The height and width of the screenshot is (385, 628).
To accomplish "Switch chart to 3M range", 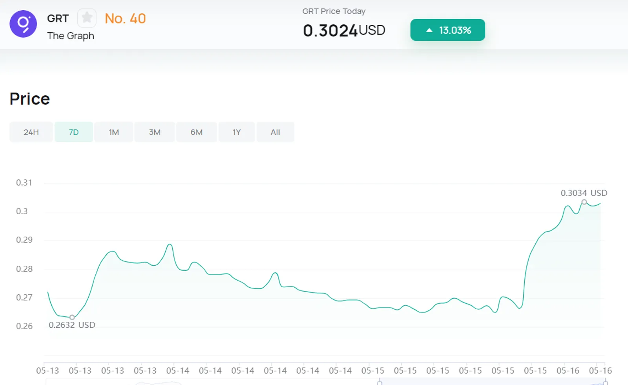I will point(155,132).
